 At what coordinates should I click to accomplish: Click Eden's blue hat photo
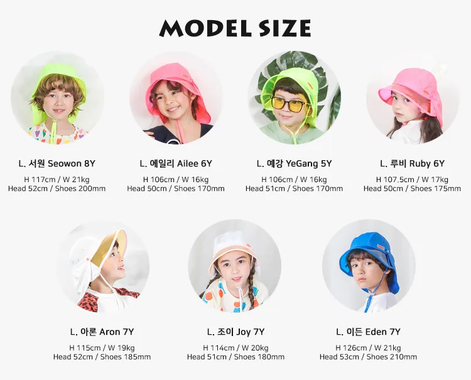[x=369, y=266]
